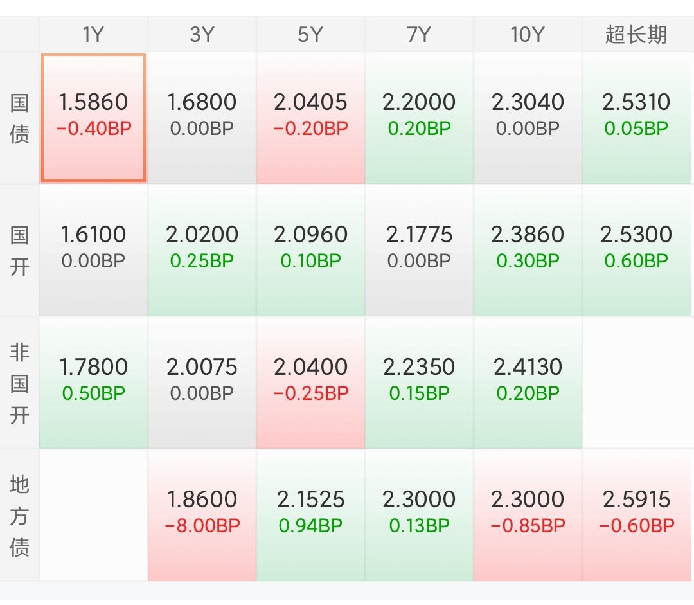
Task: Tap the 超长期 国债 cell 2.5310
Action: point(636,118)
